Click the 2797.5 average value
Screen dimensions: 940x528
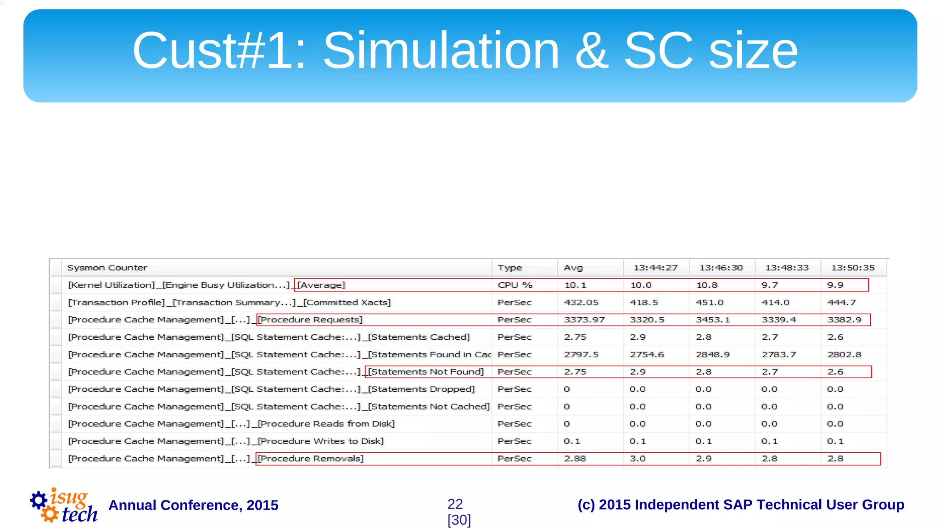(x=581, y=354)
